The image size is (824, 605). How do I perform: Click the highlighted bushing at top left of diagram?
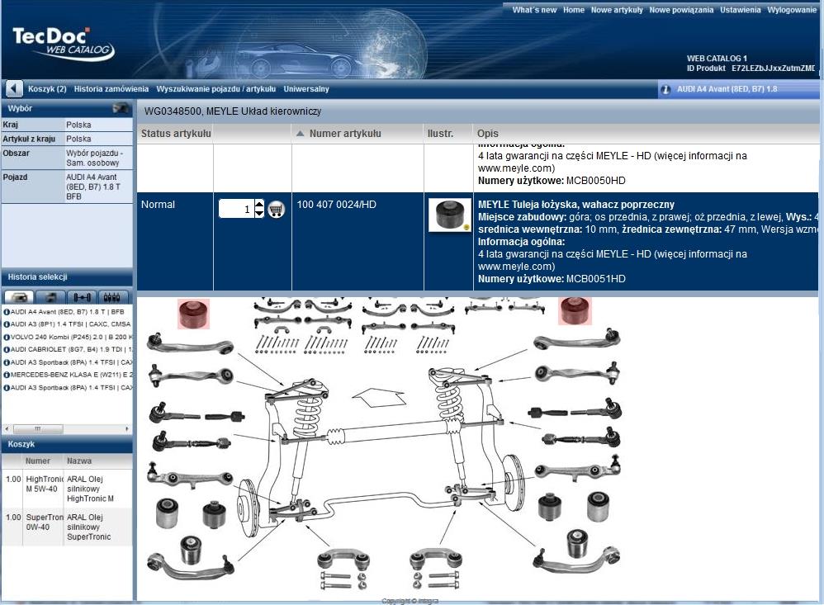[x=193, y=314]
